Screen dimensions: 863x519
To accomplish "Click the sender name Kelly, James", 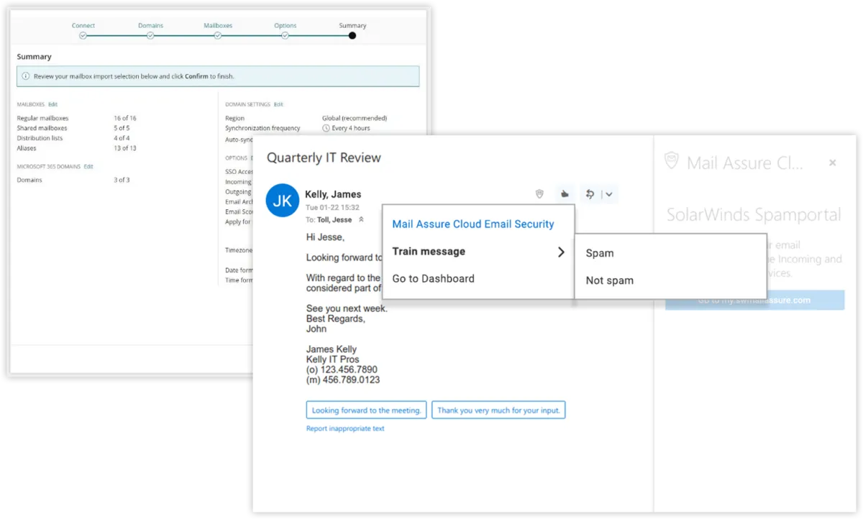I will [333, 194].
